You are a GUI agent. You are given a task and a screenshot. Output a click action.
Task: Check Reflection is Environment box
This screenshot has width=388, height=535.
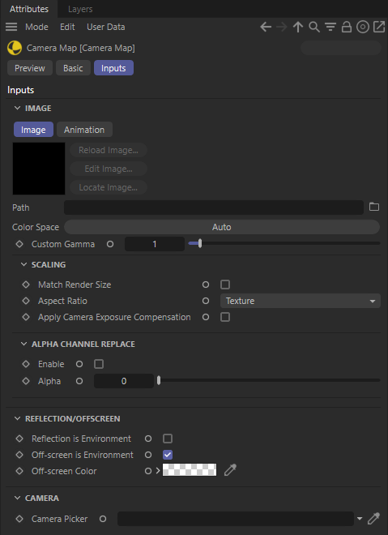coord(168,439)
